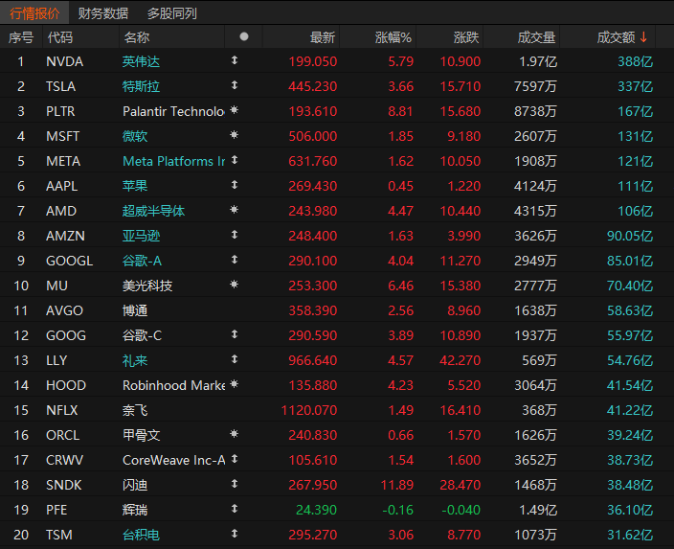This screenshot has height=549, width=674.
Task: Click the marker icon in PFE row
Action: (x=235, y=509)
